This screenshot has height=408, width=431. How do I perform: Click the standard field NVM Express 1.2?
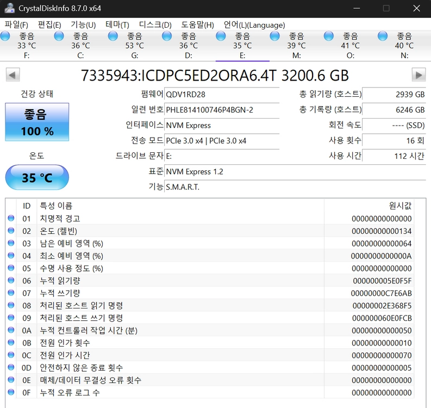(x=295, y=171)
